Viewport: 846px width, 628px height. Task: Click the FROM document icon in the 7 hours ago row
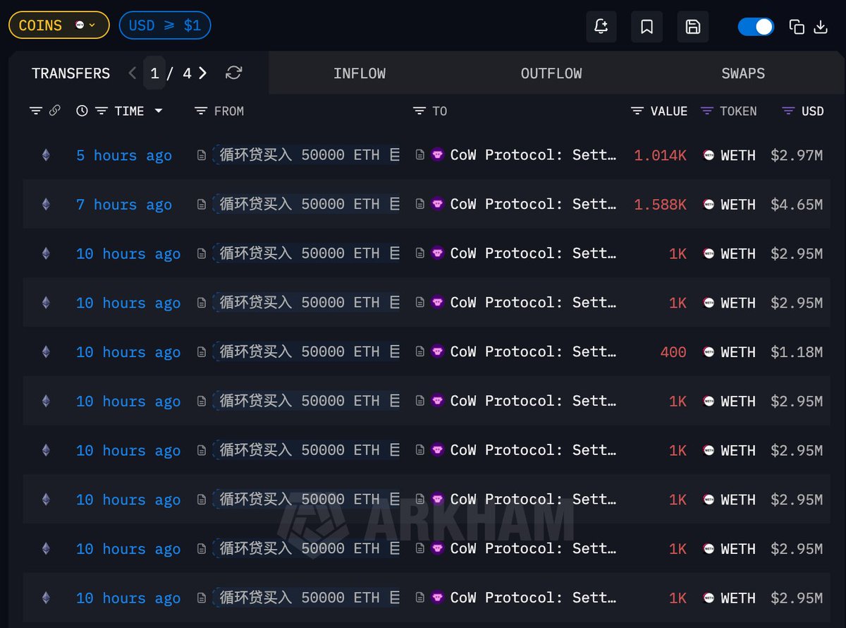[x=202, y=205]
